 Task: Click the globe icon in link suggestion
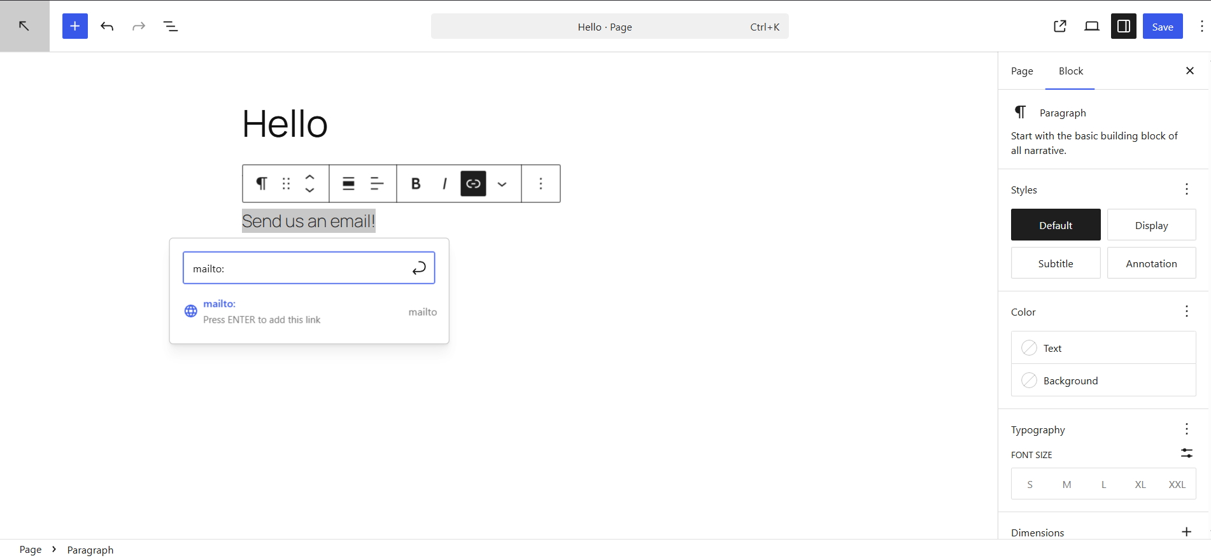click(x=191, y=311)
